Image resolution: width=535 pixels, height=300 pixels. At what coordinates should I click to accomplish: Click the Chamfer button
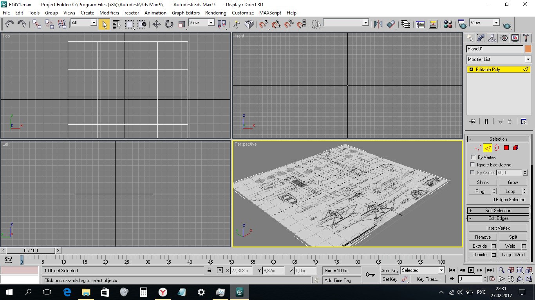click(x=480, y=255)
